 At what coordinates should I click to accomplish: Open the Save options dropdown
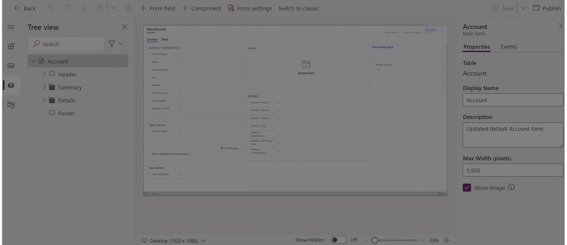523,8
